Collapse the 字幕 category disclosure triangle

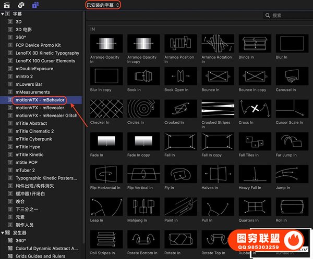3,14
